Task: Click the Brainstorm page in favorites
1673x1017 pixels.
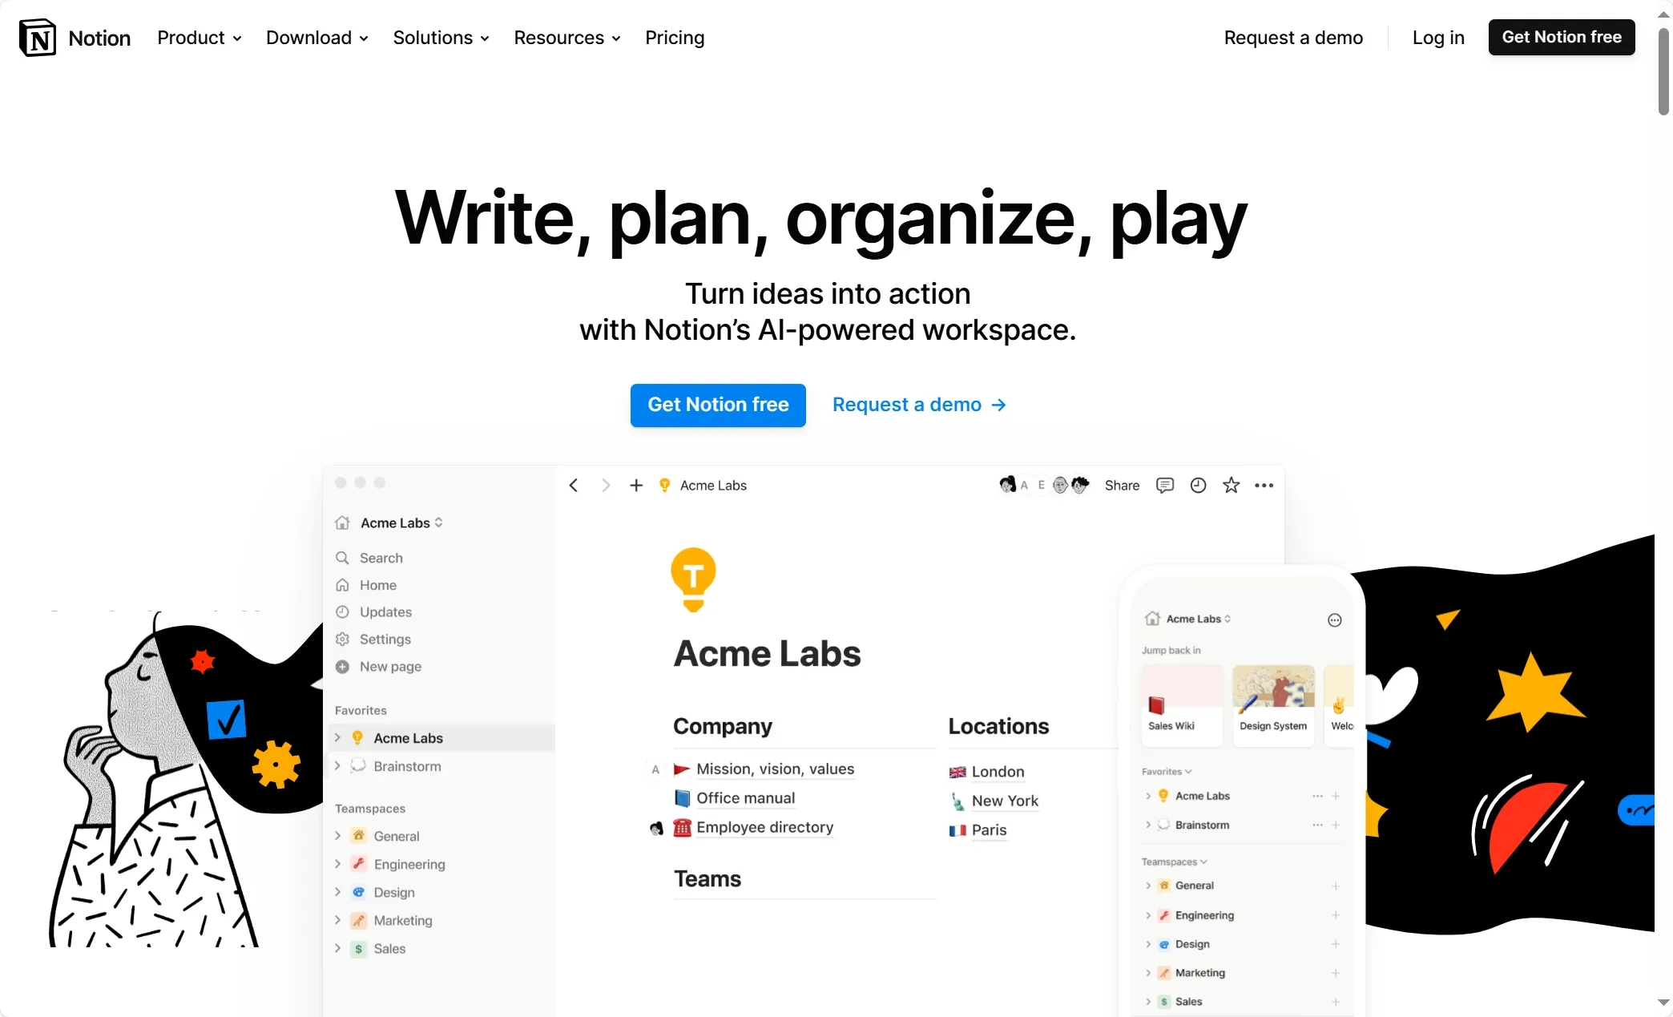Action: click(408, 766)
